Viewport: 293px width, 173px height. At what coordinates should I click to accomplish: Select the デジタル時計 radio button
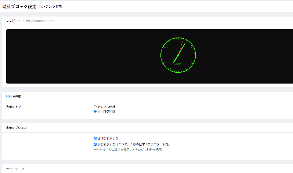pos(95,107)
